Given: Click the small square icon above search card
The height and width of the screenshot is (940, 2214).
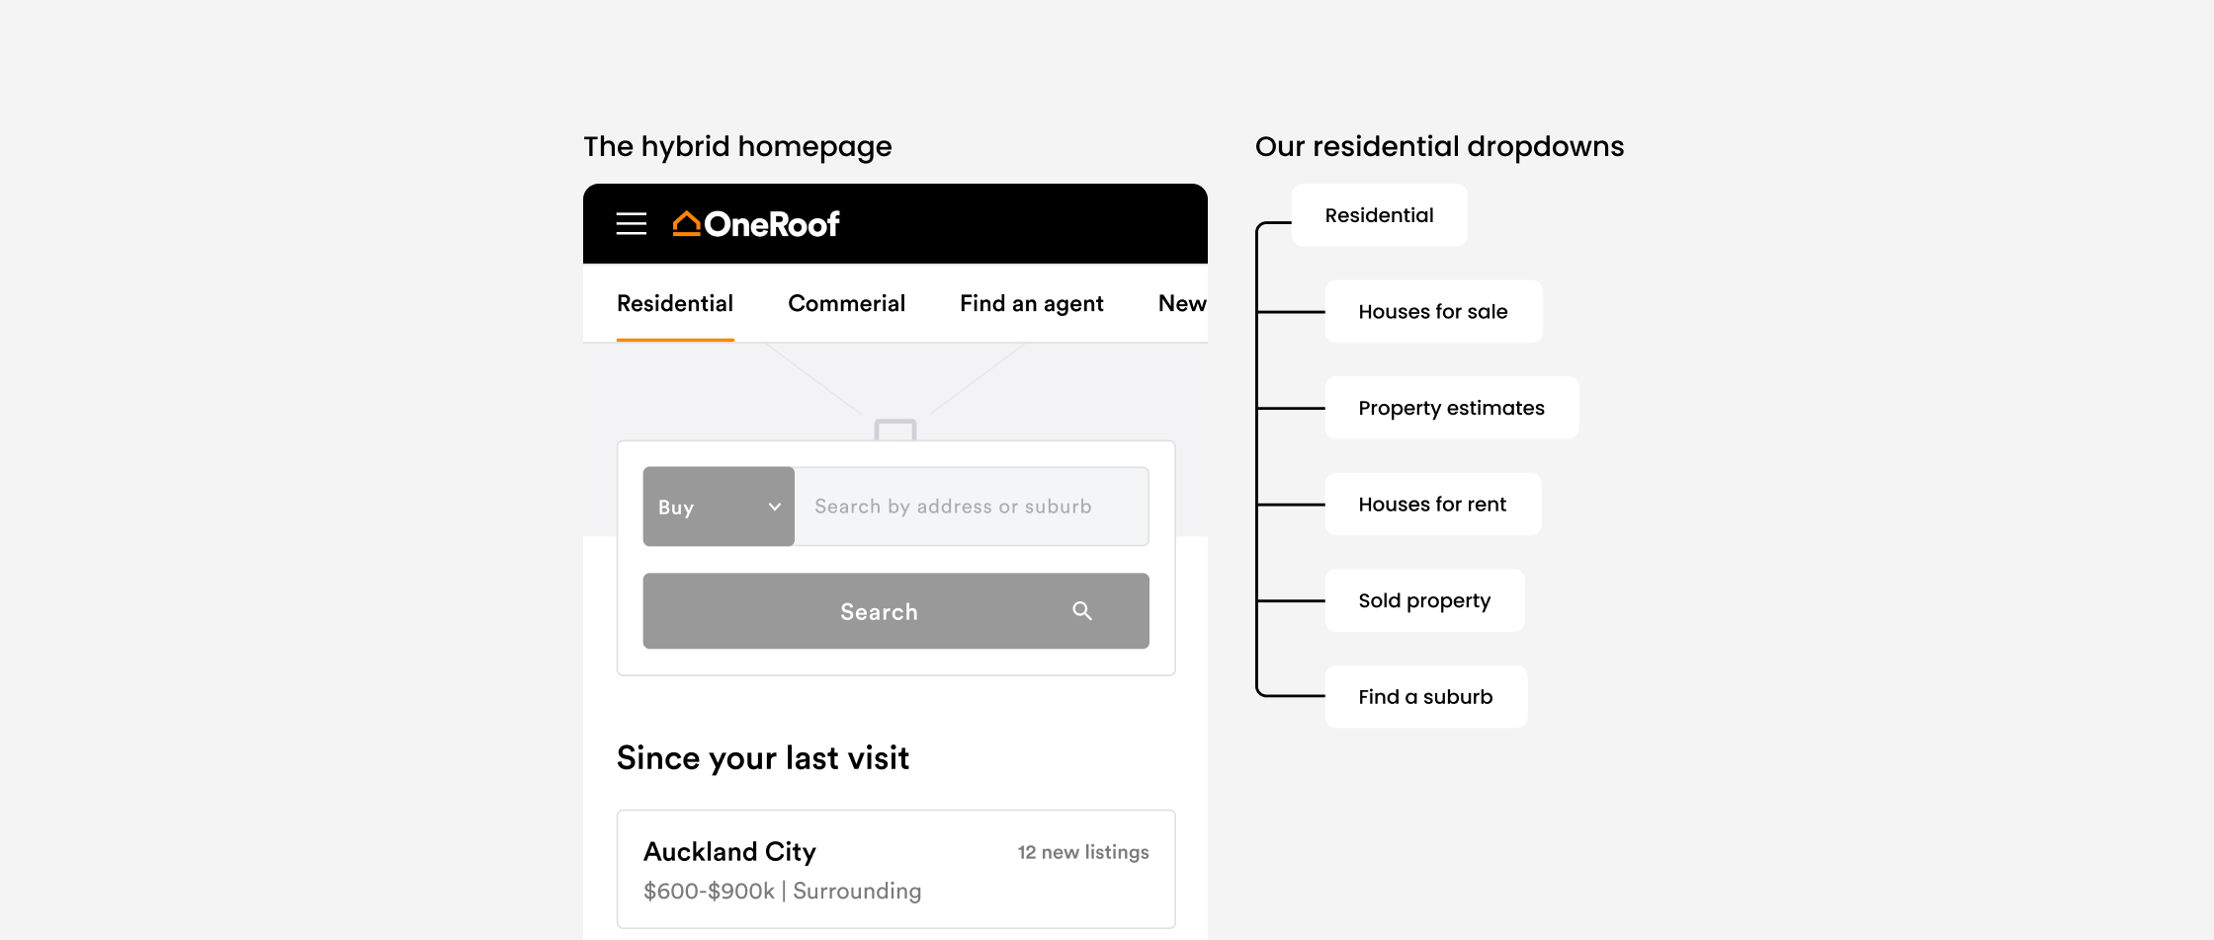Looking at the screenshot, I should pos(895,431).
